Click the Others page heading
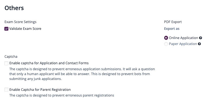The width and height of the screenshot is (210, 106). [14, 8]
